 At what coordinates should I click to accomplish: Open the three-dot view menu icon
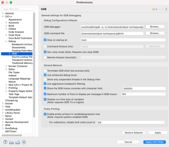click(166, 9)
